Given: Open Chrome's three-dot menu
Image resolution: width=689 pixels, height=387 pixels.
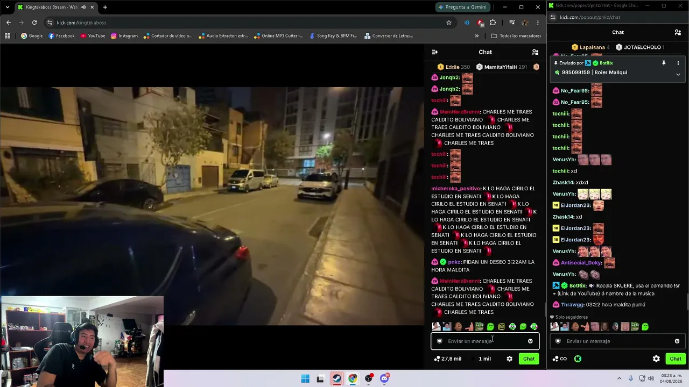Looking at the screenshot, I should (538, 23).
